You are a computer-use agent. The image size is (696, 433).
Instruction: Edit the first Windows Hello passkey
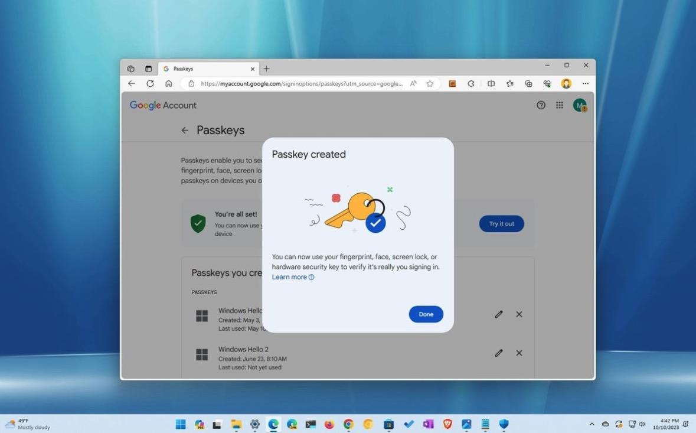(498, 314)
